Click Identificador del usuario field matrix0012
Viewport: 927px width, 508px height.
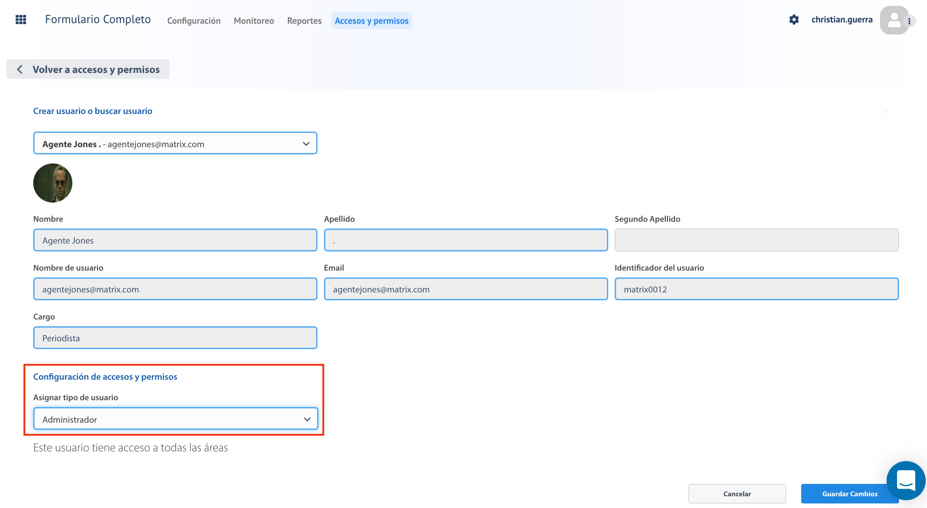click(757, 289)
